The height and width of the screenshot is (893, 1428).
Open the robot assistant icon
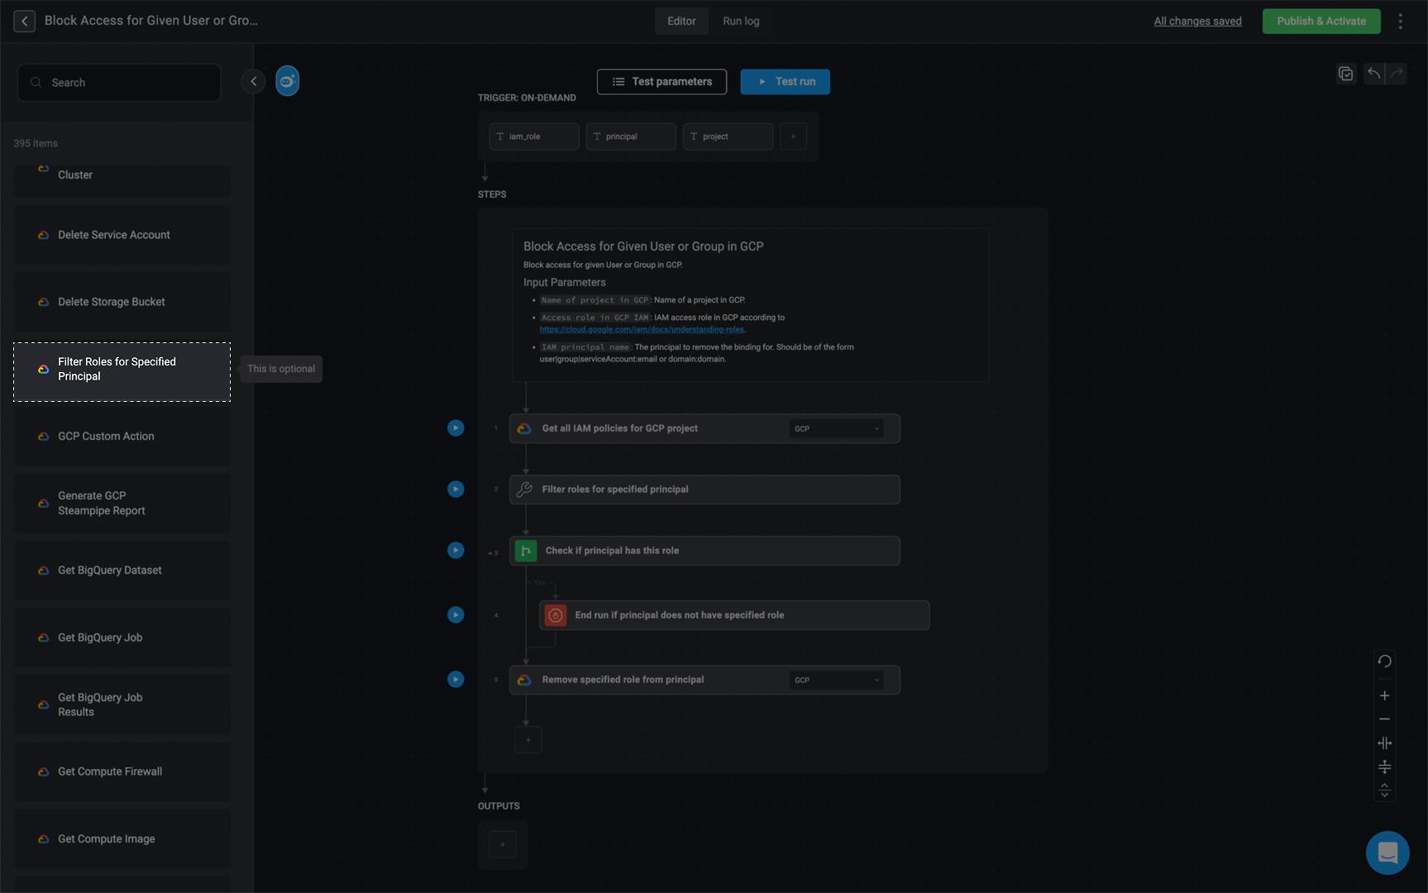point(287,81)
